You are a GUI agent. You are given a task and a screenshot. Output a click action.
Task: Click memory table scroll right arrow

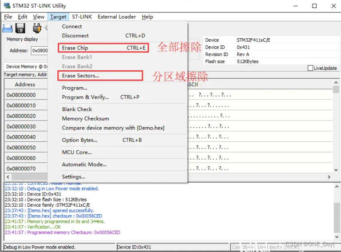[x=329, y=177]
